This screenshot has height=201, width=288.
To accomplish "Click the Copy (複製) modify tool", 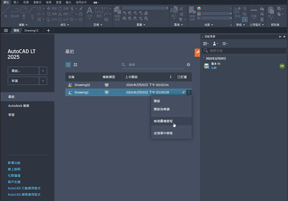I will point(52,14).
